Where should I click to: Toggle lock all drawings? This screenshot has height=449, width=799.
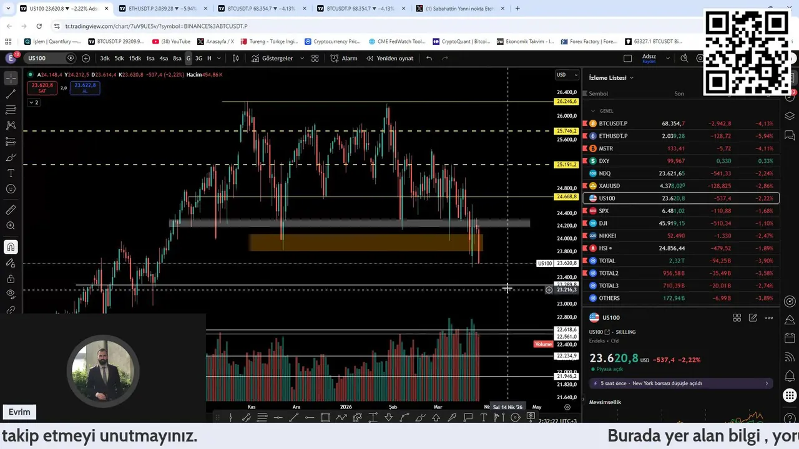pyautogui.click(x=11, y=279)
